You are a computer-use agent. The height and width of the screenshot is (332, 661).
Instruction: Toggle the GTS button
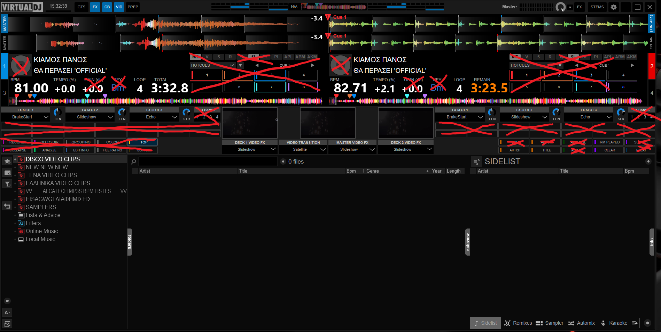click(x=81, y=7)
